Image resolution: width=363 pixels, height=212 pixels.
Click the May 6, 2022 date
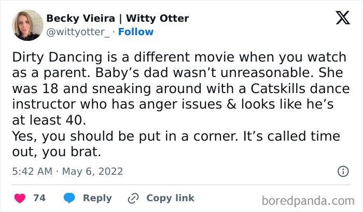93,171
